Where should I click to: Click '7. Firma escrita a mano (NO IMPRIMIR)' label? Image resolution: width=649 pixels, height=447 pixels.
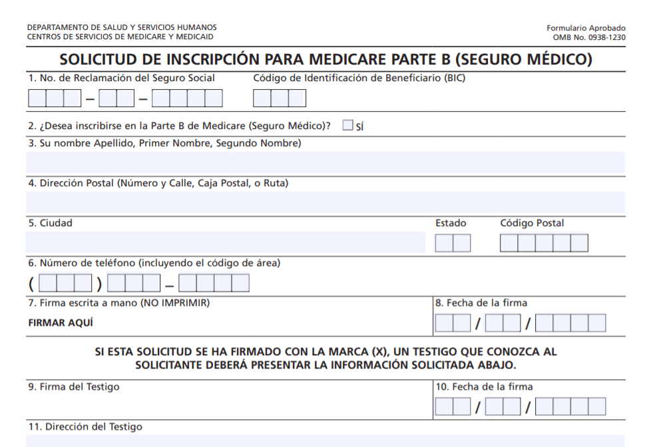118,303
